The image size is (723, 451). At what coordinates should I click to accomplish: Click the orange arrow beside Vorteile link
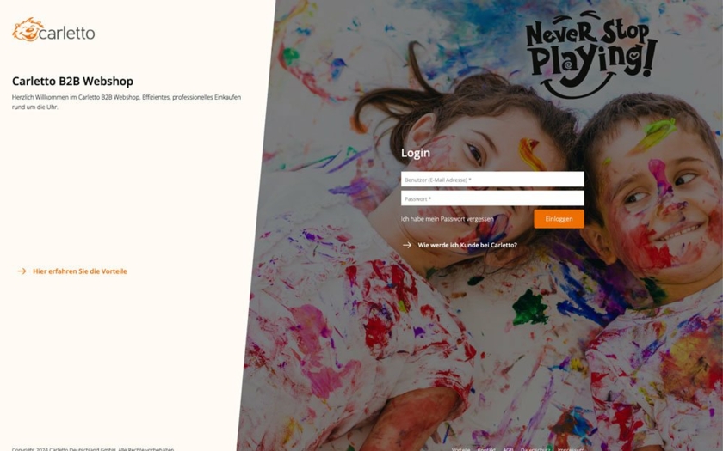coord(22,271)
